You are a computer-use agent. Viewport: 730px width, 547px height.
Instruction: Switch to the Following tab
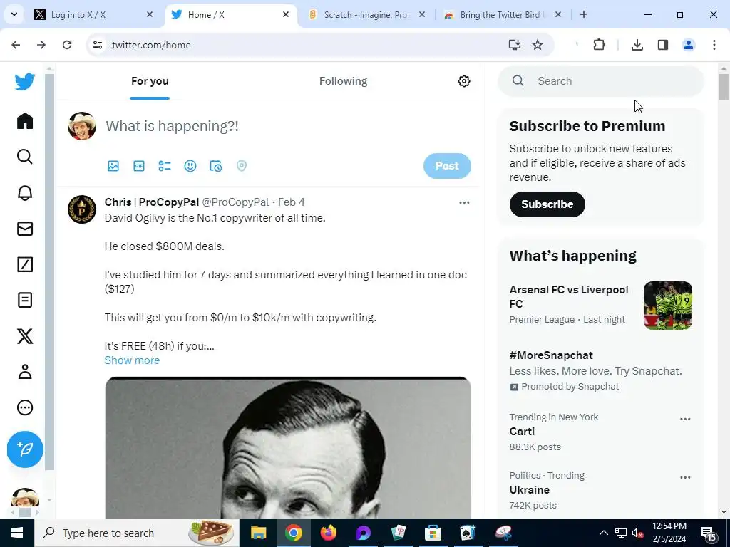(343, 81)
